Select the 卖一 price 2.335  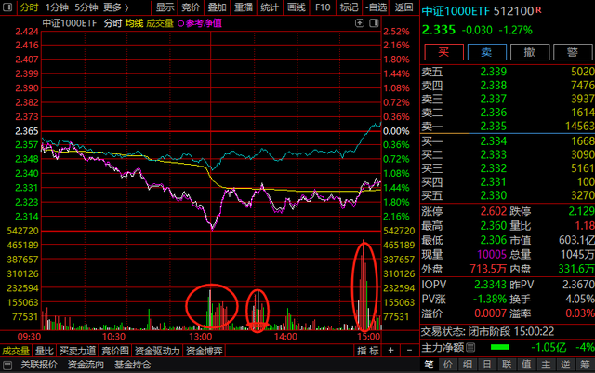pos(494,127)
